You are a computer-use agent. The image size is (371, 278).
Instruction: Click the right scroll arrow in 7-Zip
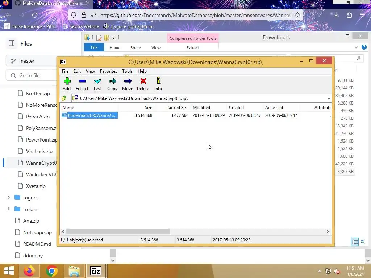pos(328,231)
